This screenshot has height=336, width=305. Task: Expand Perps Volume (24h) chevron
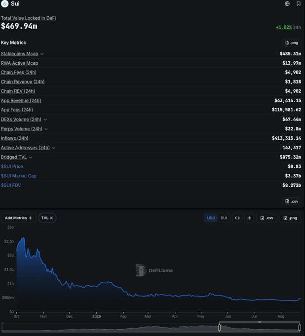[x=46, y=129]
